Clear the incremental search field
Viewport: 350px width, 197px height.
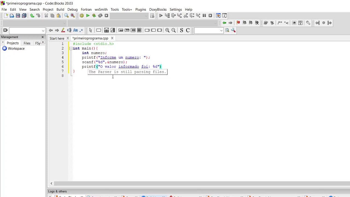pos(5,30)
